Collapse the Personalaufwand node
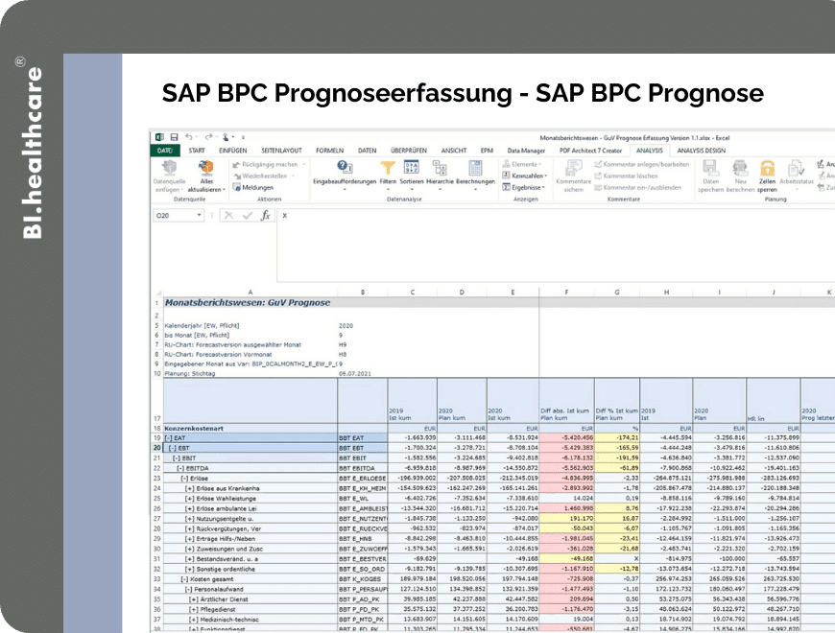This screenshot has height=633, width=835. [x=188, y=589]
